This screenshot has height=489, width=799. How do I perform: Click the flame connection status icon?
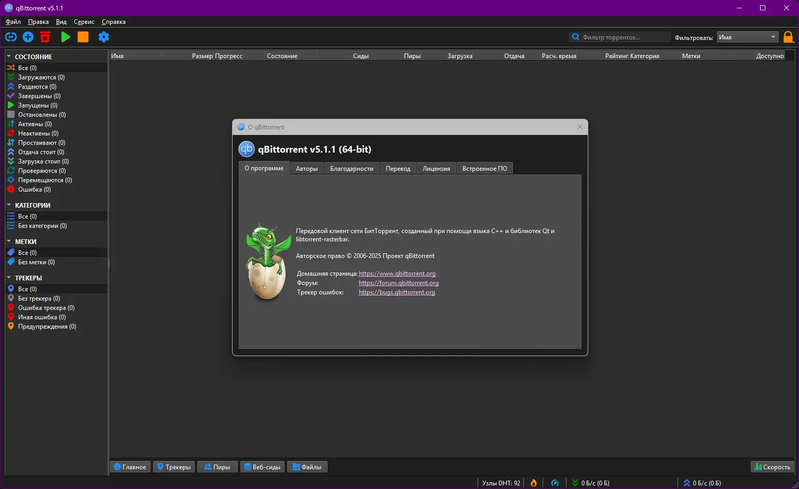(x=534, y=483)
